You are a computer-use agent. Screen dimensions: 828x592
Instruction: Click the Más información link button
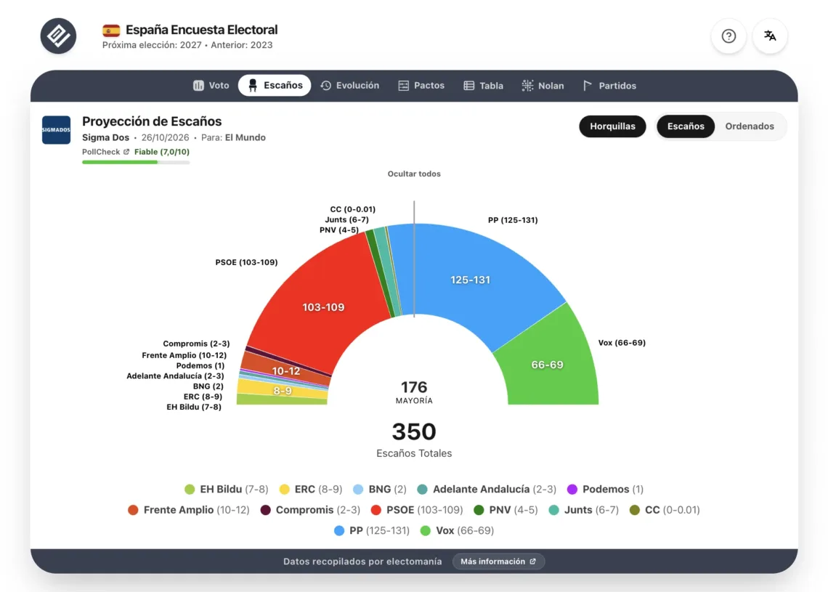498,561
